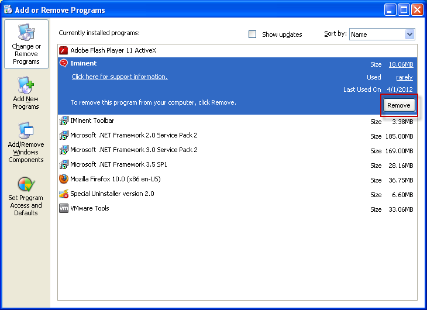This screenshot has width=427, height=310.
Task: Select Special Uninstaller version 2.0 entry
Action: coord(112,194)
